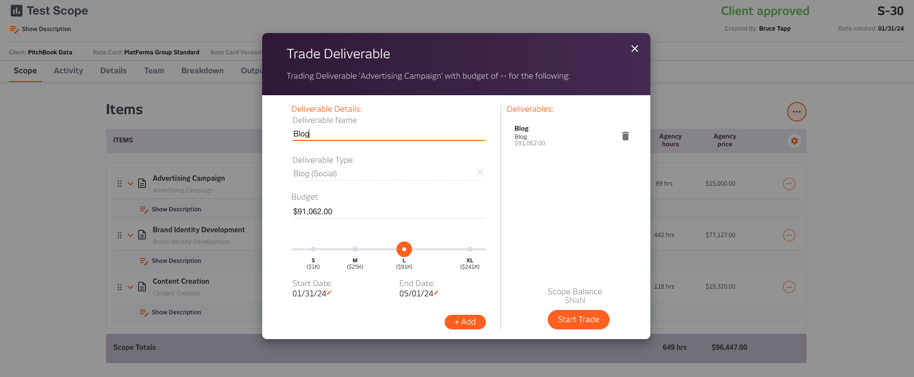Click the Start Trade button
Screen dimensions: 914x377
click(578, 319)
